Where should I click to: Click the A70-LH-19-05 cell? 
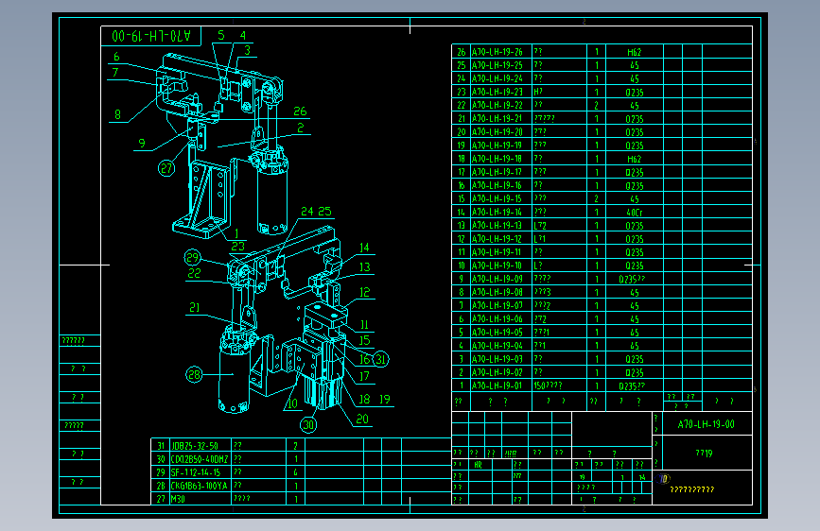pos(497,333)
